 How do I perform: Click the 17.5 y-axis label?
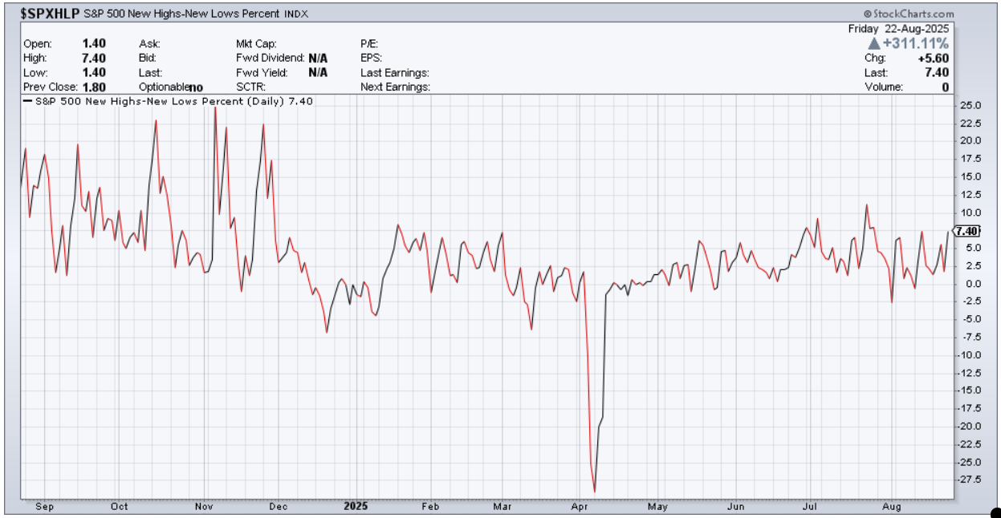[970, 159]
